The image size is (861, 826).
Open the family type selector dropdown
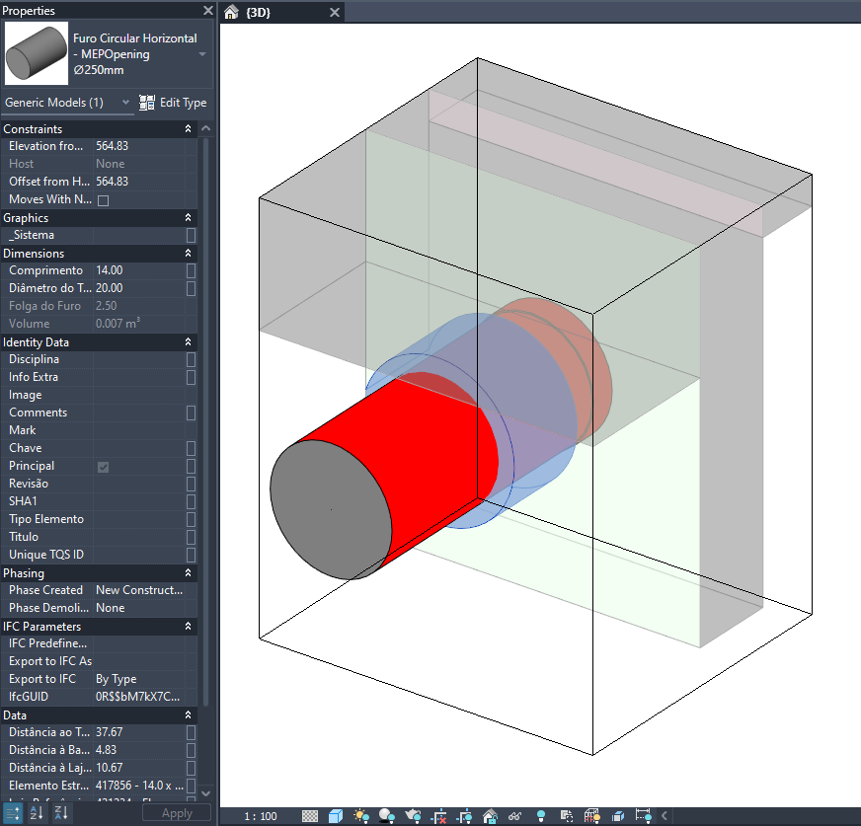tap(202, 54)
